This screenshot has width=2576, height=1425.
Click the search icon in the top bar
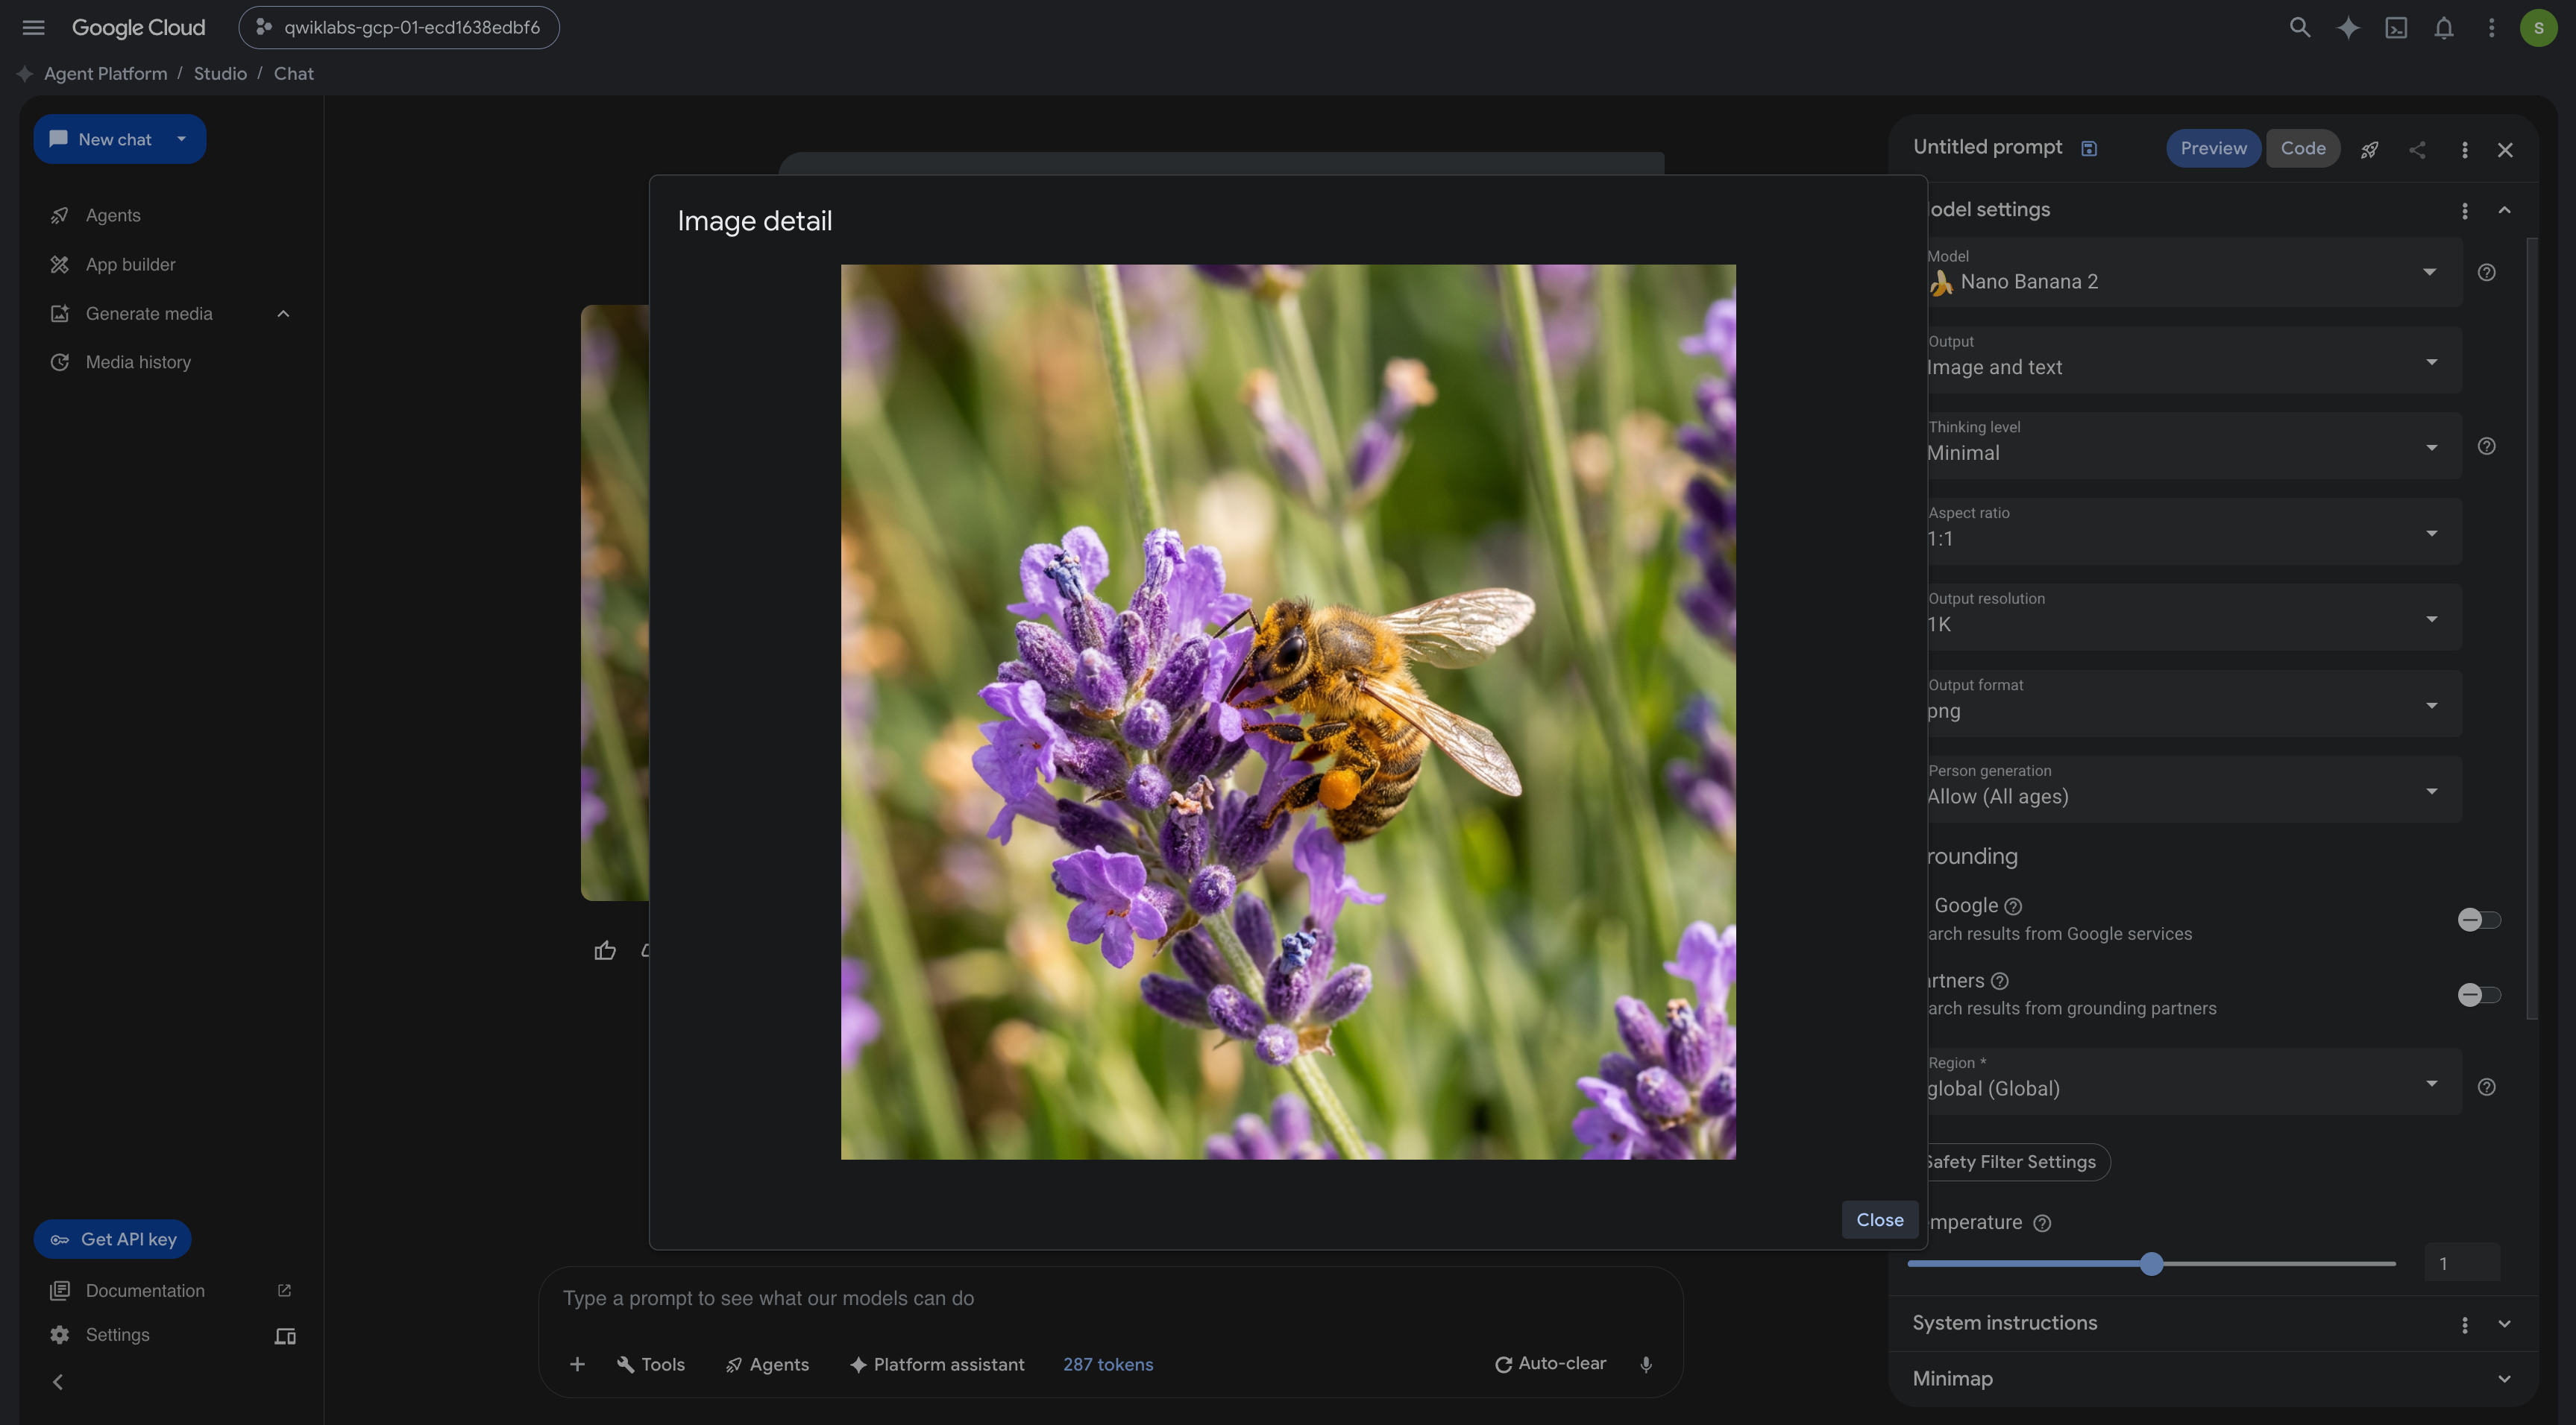(x=2300, y=28)
